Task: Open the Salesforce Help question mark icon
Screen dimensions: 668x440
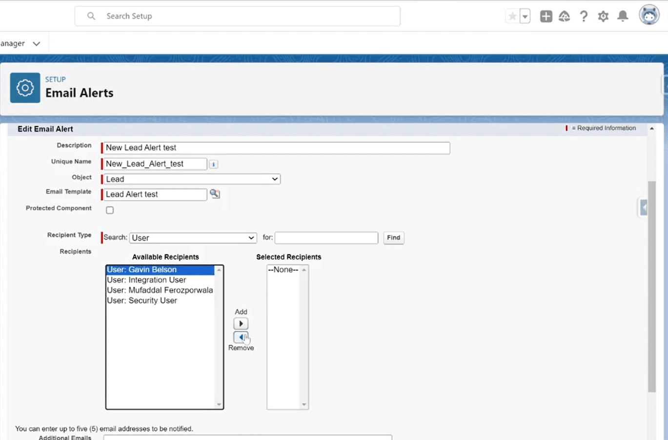Action: 584,16
